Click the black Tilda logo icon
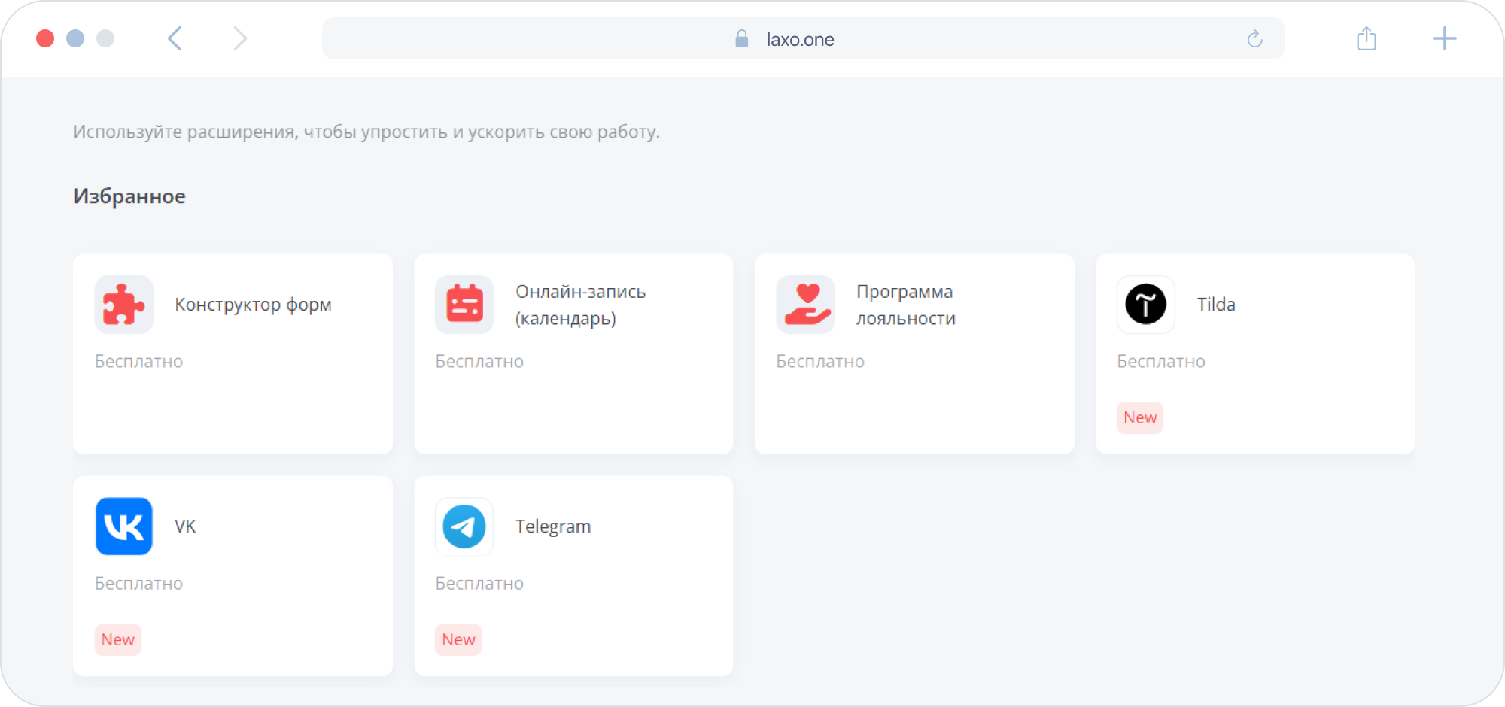 [x=1145, y=305]
